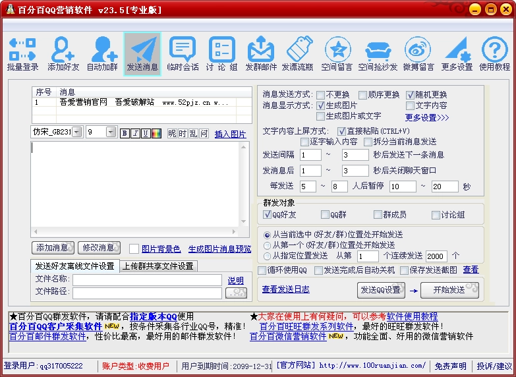The image size is (516, 377).
Task: Click the 连续发送 2000 count field
Action: (436, 256)
